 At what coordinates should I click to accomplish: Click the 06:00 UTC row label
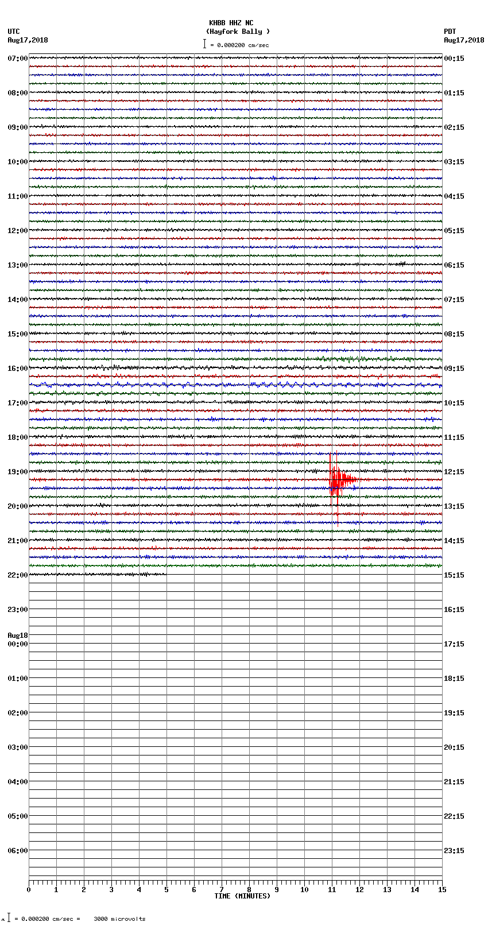coord(18,851)
